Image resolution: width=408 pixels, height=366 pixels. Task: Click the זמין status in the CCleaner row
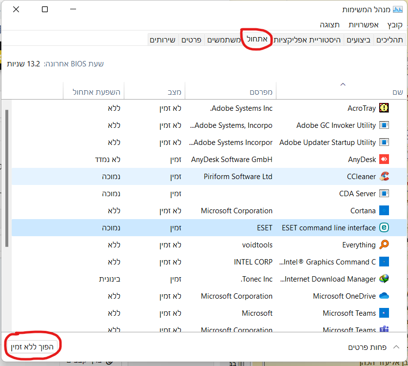(x=175, y=177)
